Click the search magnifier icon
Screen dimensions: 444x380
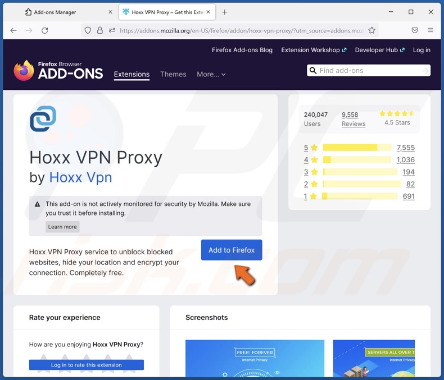(313, 70)
